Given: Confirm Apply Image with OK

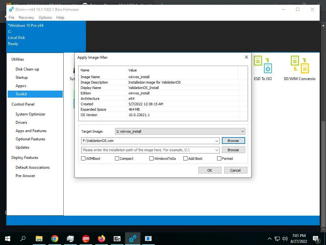Looking at the screenshot, I should click(210, 170).
